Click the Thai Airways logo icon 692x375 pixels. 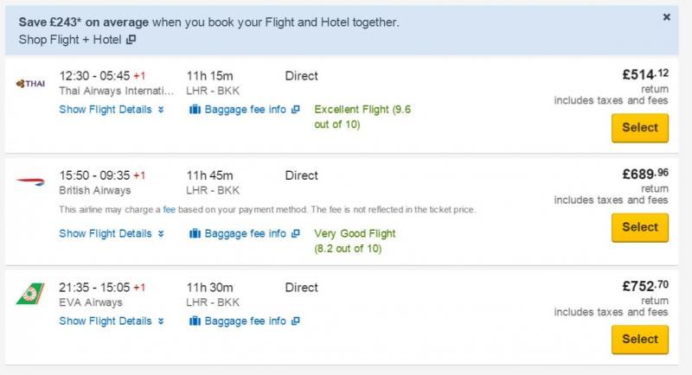pyautogui.click(x=29, y=83)
